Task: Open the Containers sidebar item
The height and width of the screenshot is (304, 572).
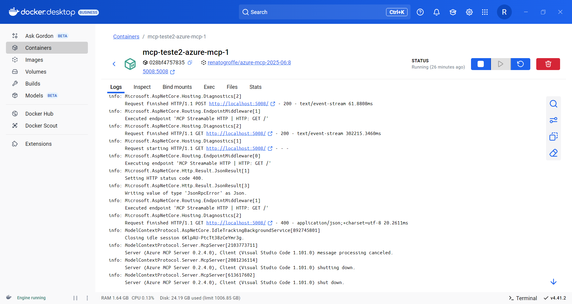Action: tap(47, 48)
